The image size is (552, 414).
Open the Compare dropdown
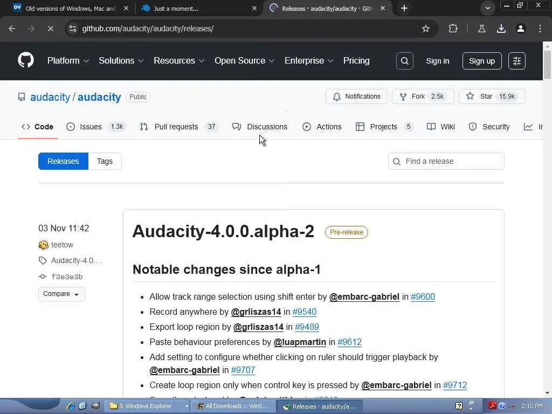point(61,294)
